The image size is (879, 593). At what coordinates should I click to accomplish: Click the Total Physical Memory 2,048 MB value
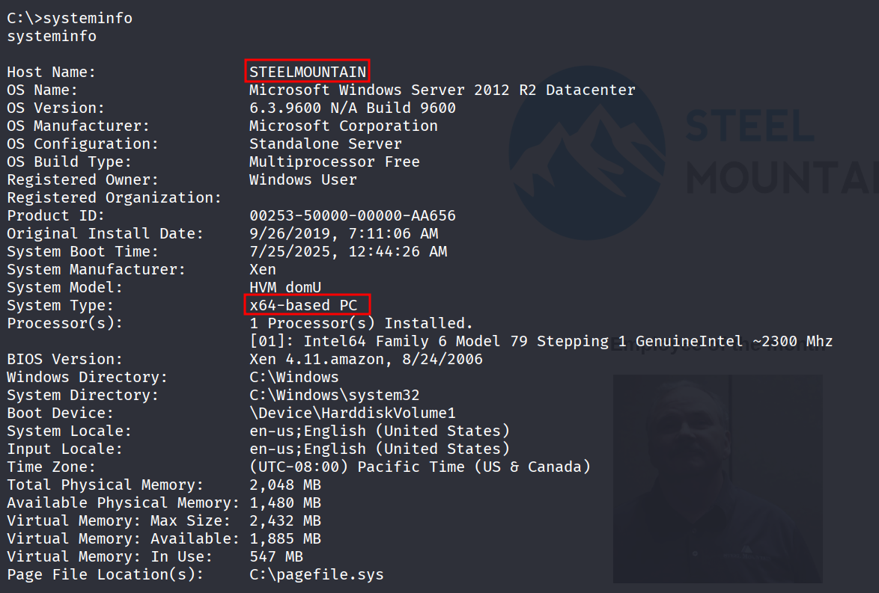point(285,485)
